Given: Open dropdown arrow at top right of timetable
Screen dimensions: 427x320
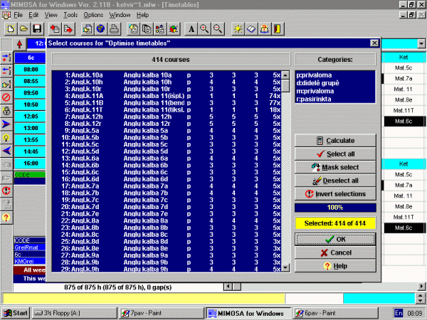Looking at the screenshot, I should point(421,44).
